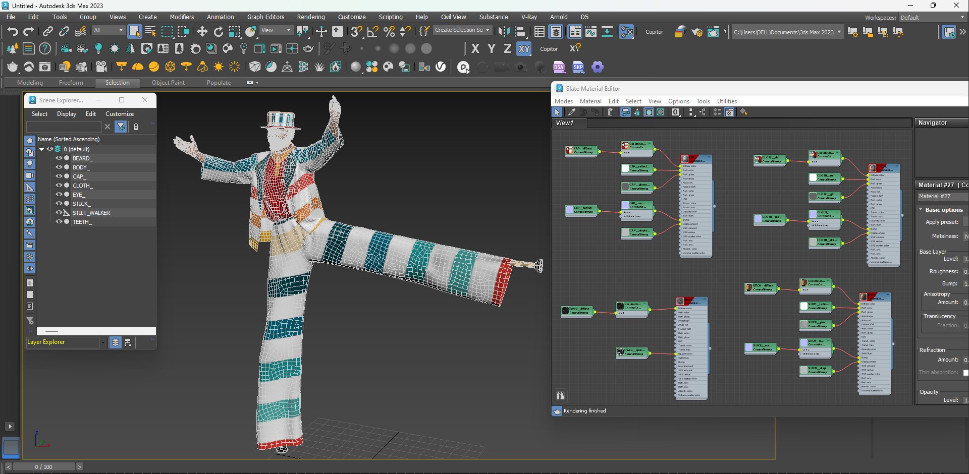Viewport: 969px width, 474px height.
Task: Pick material eyedropper in Slate Editor
Action: click(x=571, y=112)
